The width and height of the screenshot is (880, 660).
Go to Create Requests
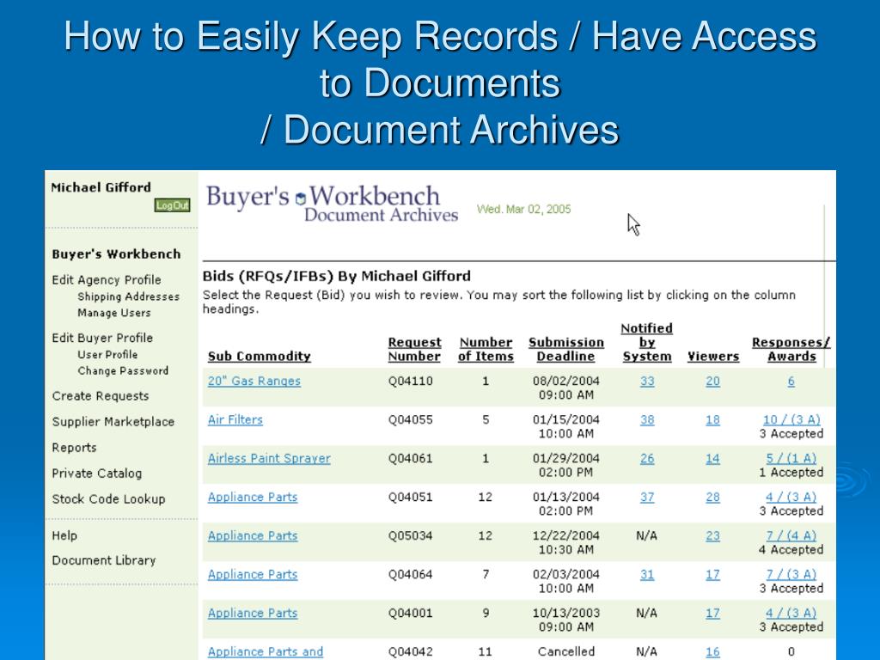point(101,395)
